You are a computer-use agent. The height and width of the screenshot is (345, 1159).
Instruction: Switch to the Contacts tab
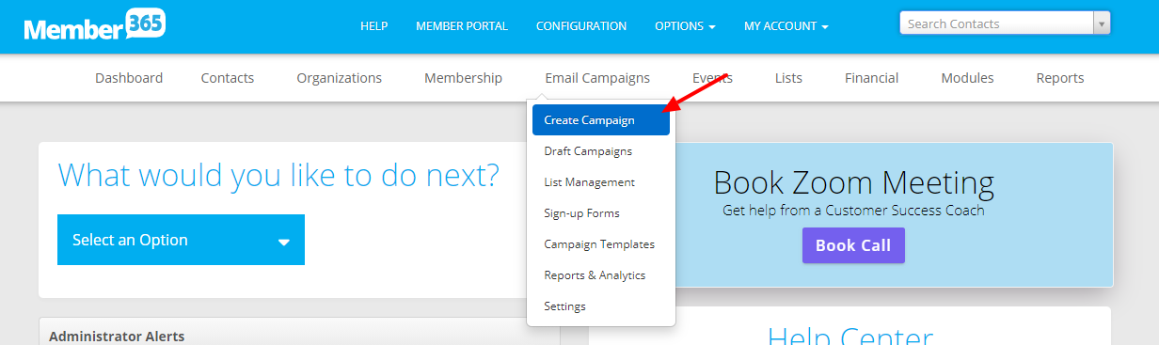[x=228, y=78]
